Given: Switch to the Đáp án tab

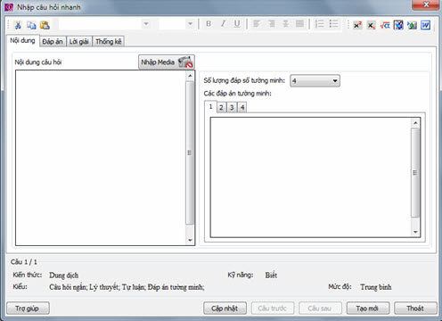Looking at the screenshot, I should pyautogui.click(x=53, y=42).
